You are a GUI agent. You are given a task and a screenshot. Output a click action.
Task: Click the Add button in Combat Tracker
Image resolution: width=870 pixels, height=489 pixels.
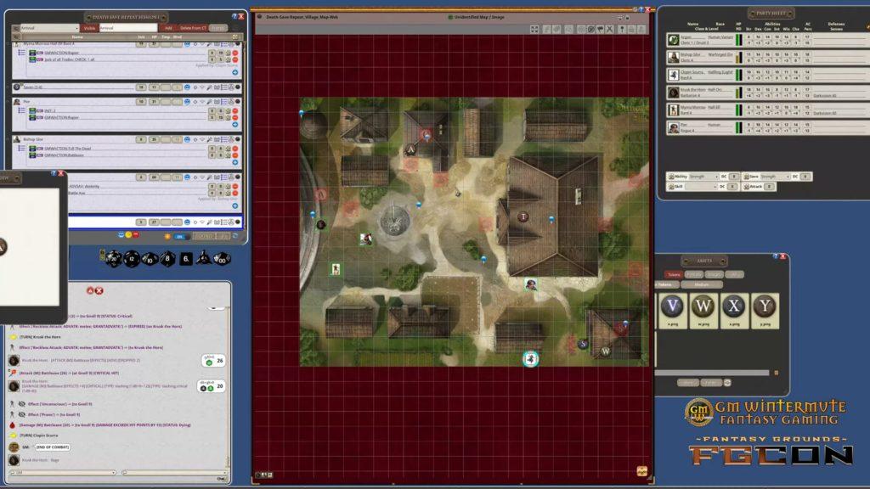pyautogui.click(x=167, y=28)
